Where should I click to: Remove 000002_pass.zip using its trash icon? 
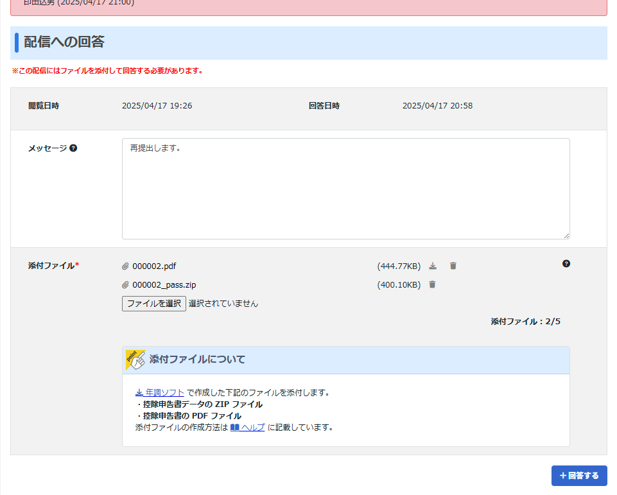432,284
